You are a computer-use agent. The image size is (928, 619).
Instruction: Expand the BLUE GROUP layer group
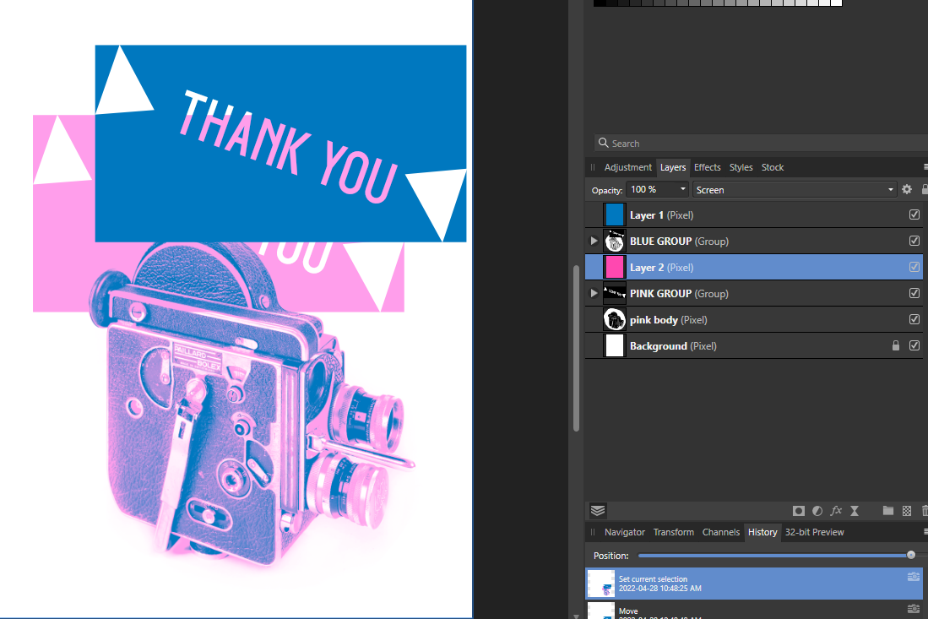594,241
